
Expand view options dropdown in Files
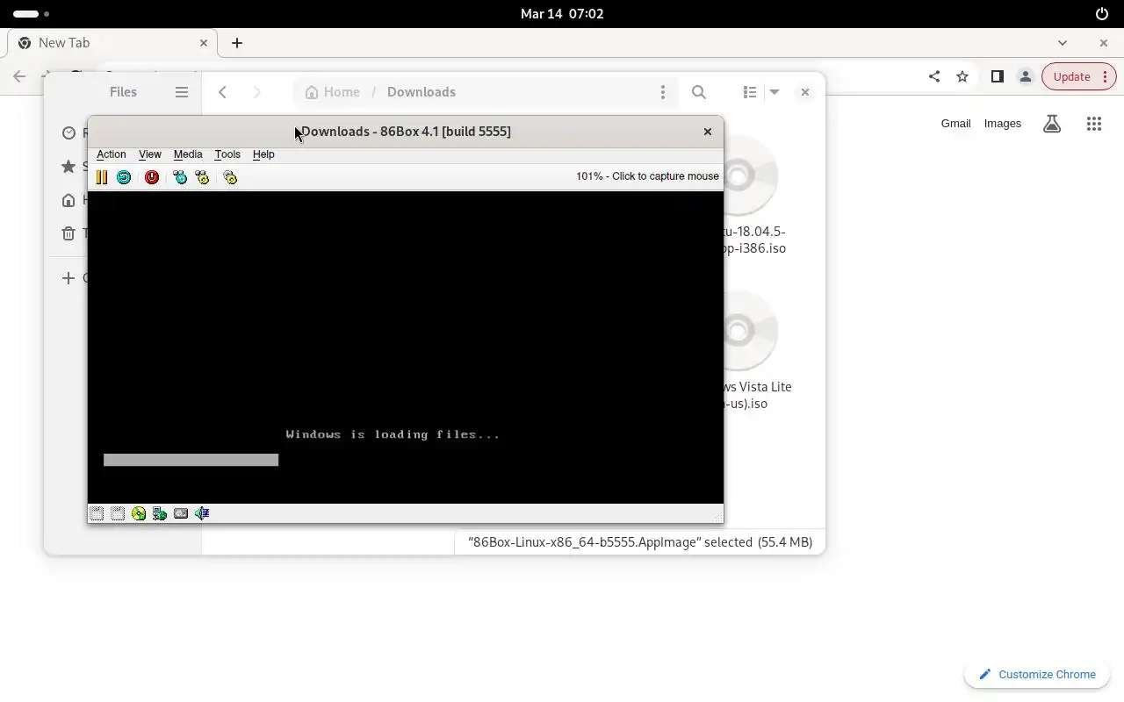tap(775, 92)
